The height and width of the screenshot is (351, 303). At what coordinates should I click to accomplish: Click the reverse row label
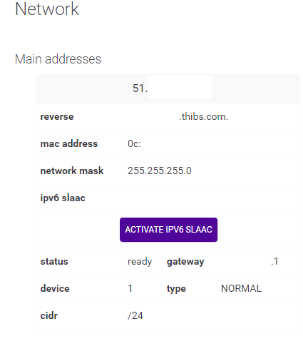57,117
